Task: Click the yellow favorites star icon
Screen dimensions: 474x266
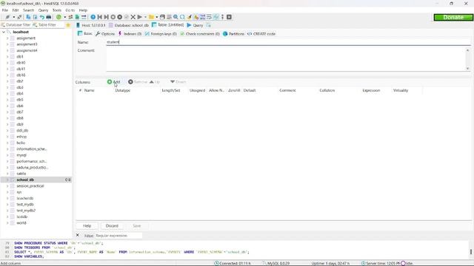Action: [68, 25]
